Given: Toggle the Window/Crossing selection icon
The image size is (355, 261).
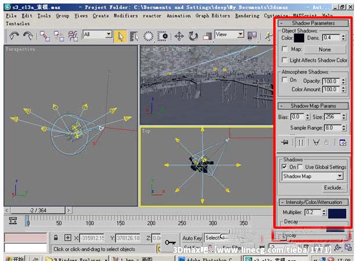Looking at the screenshot, I should (x=162, y=36).
